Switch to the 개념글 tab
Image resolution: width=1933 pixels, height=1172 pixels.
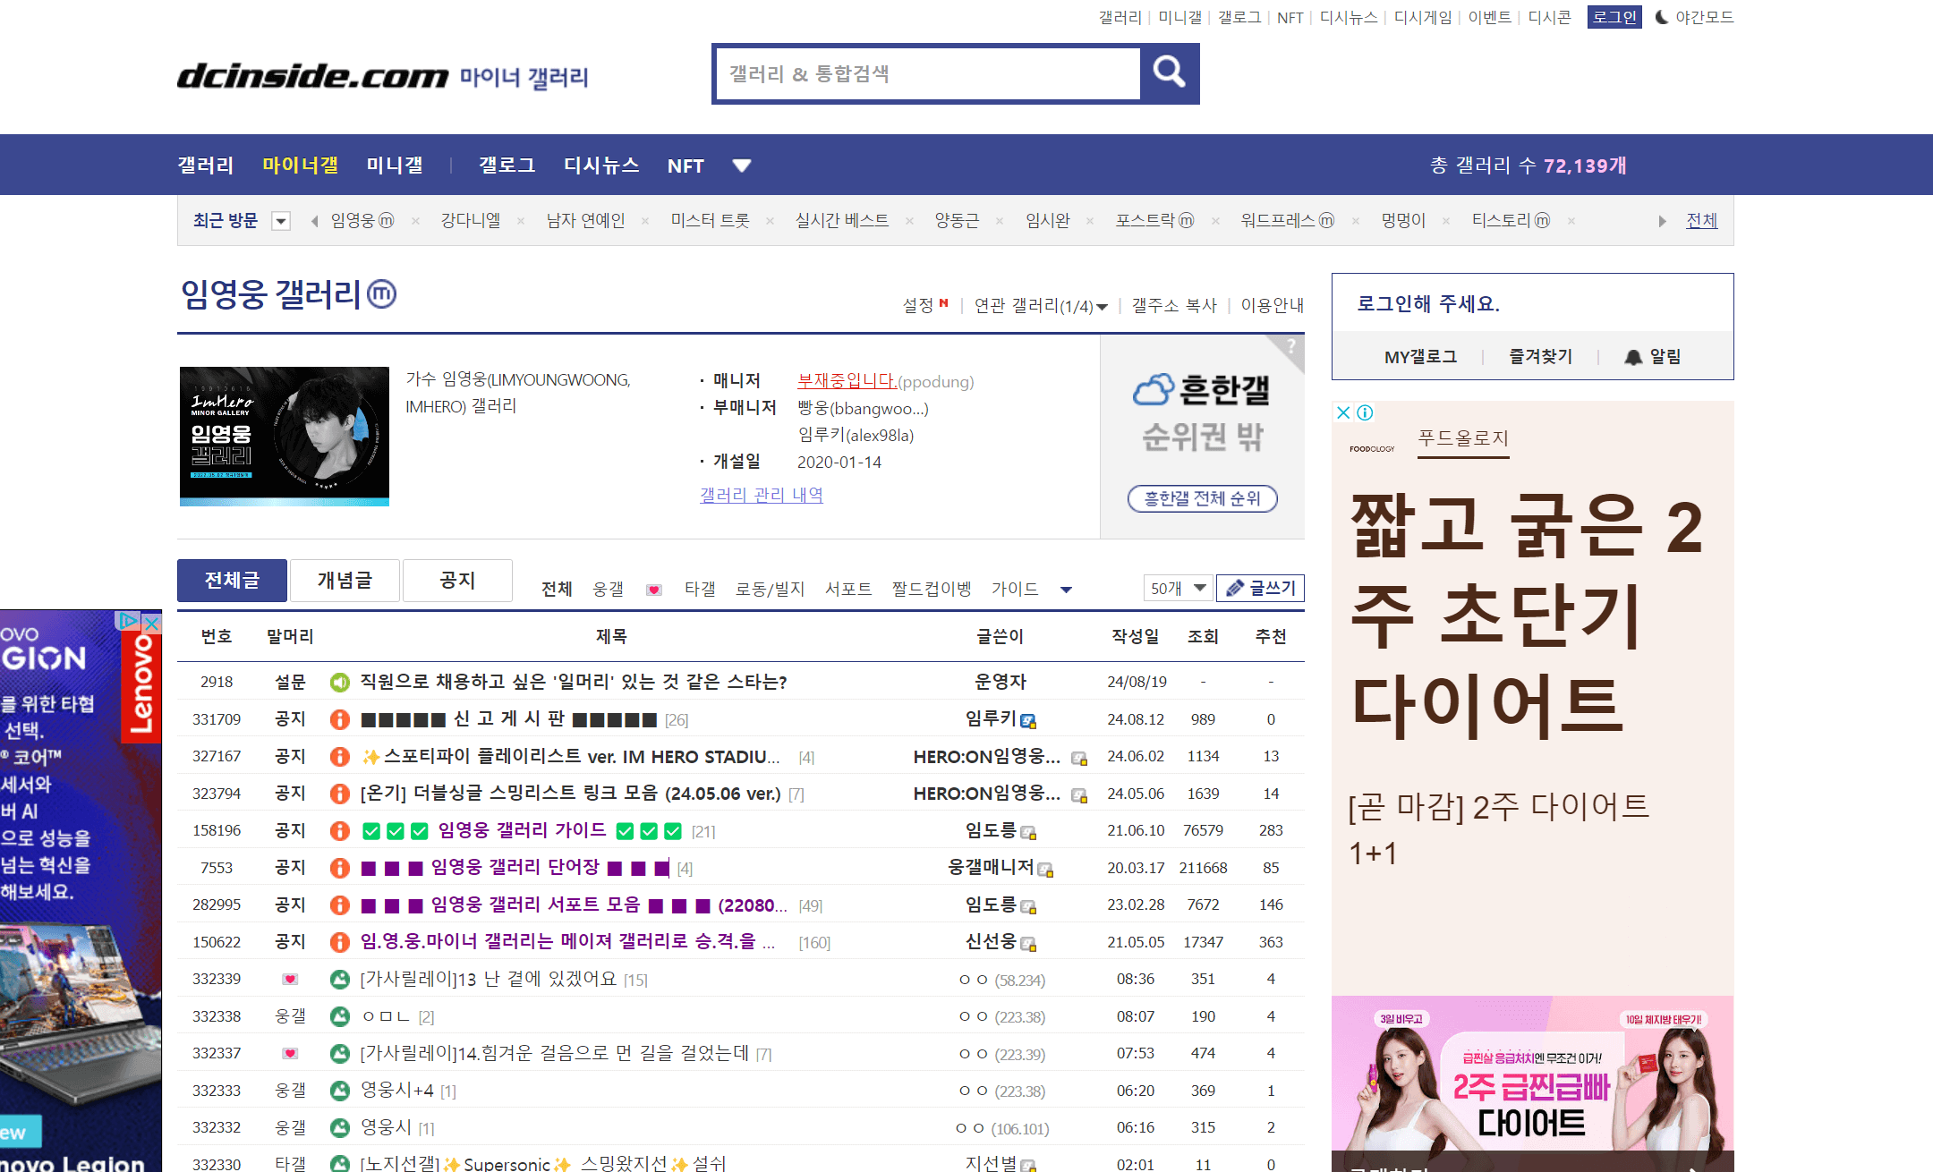[x=345, y=580]
